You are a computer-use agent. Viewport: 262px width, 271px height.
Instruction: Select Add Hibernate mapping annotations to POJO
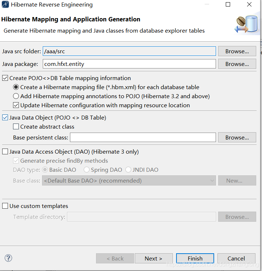pyautogui.click(x=16, y=96)
